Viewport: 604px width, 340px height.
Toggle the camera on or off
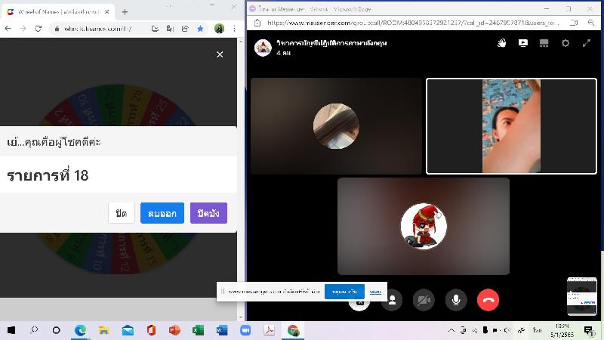pos(424,300)
